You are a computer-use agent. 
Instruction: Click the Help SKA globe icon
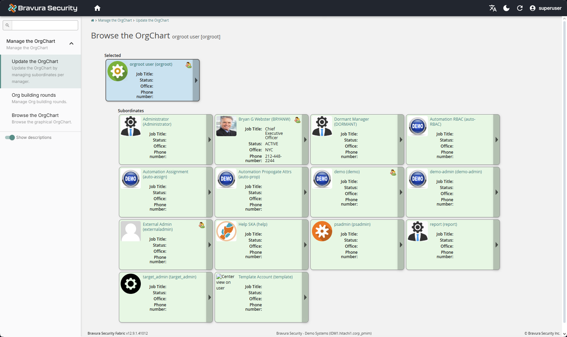coord(226,231)
